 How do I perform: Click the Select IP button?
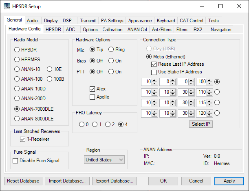201,124
